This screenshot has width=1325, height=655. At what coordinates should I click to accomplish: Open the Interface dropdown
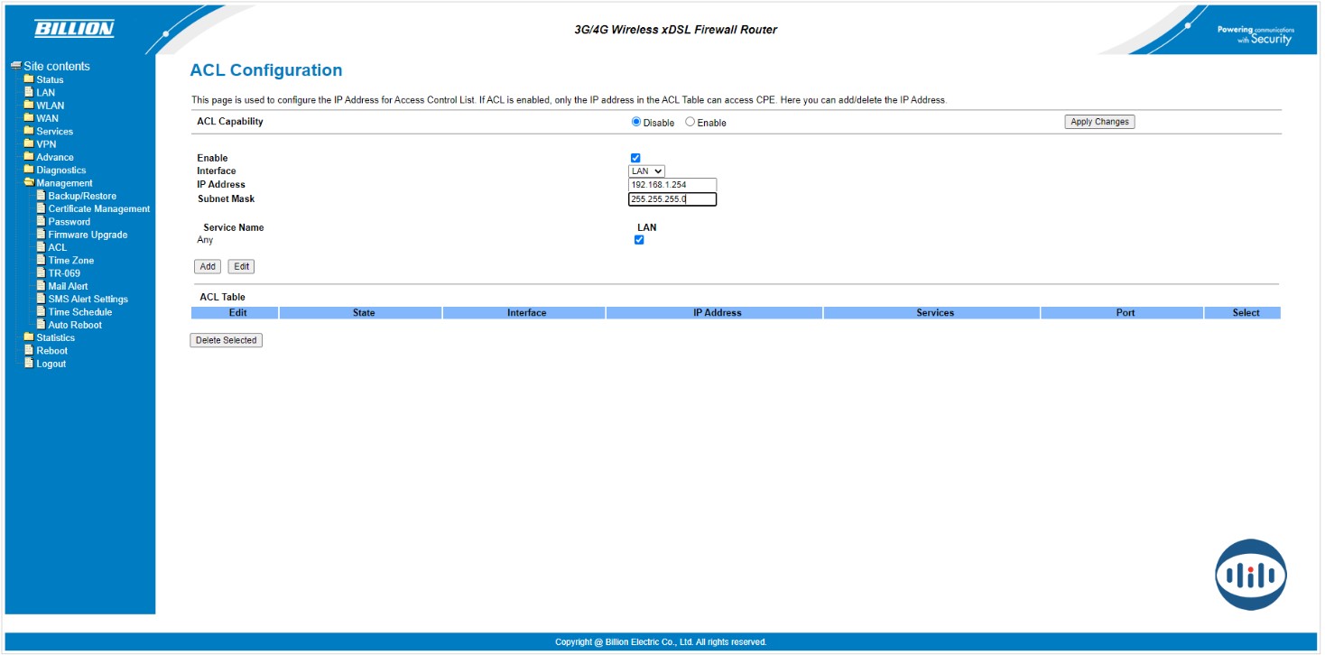[x=646, y=171]
